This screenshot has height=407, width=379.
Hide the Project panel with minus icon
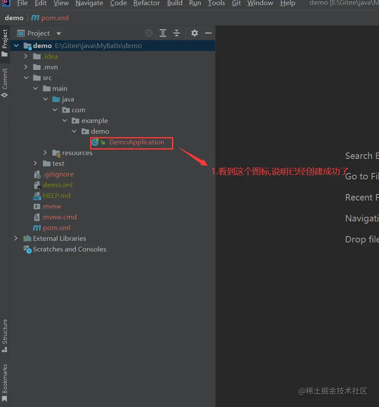tap(208, 33)
